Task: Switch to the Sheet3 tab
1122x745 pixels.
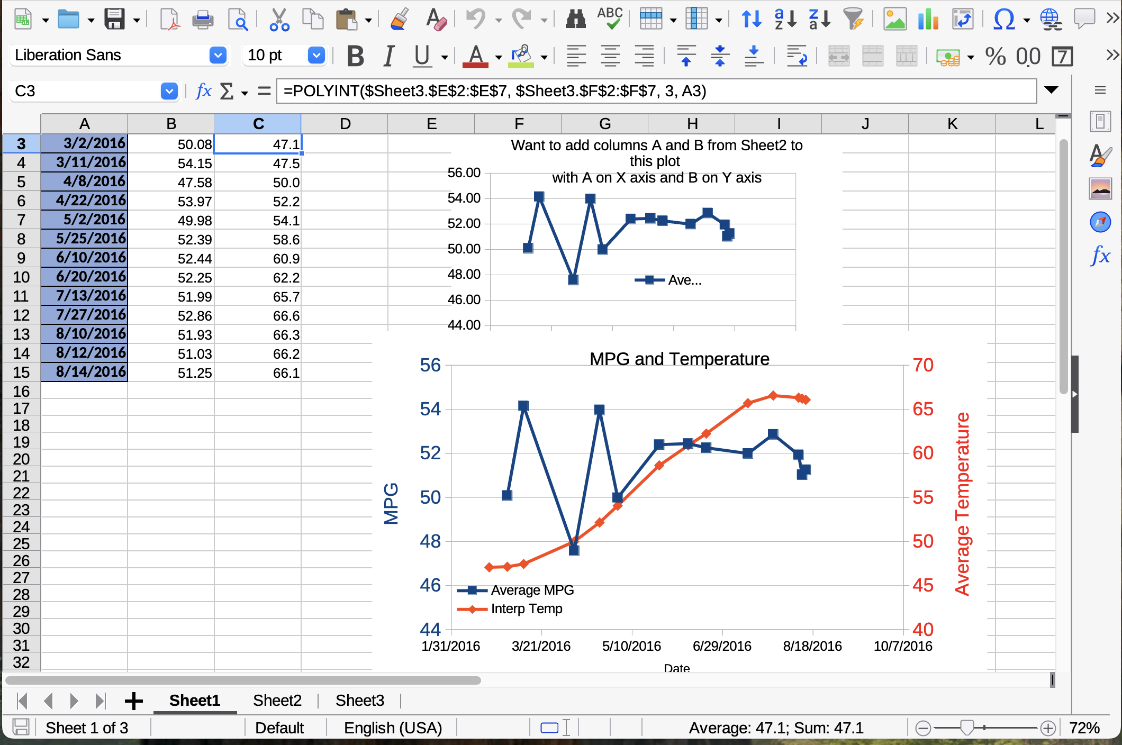Action: point(360,700)
